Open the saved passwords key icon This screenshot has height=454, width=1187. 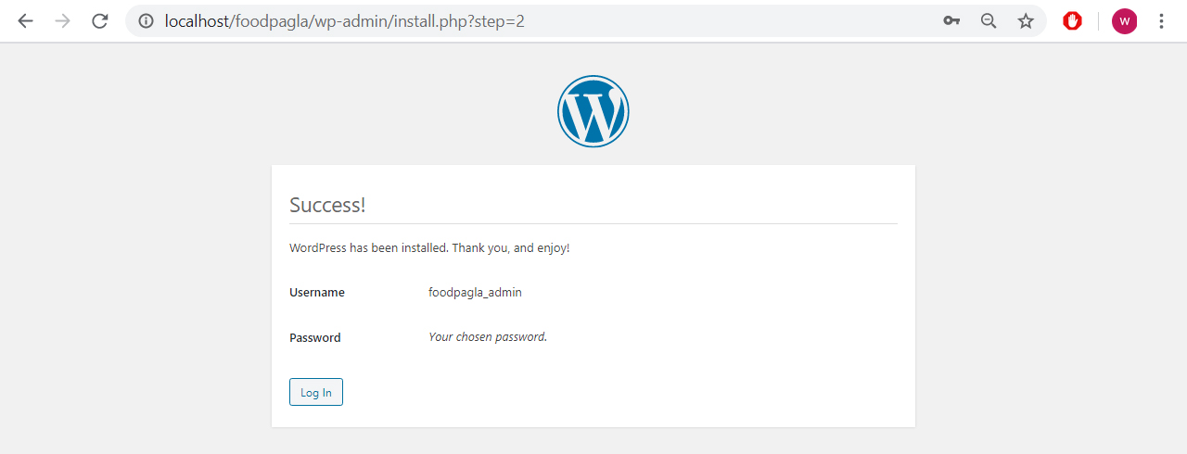click(951, 21)
